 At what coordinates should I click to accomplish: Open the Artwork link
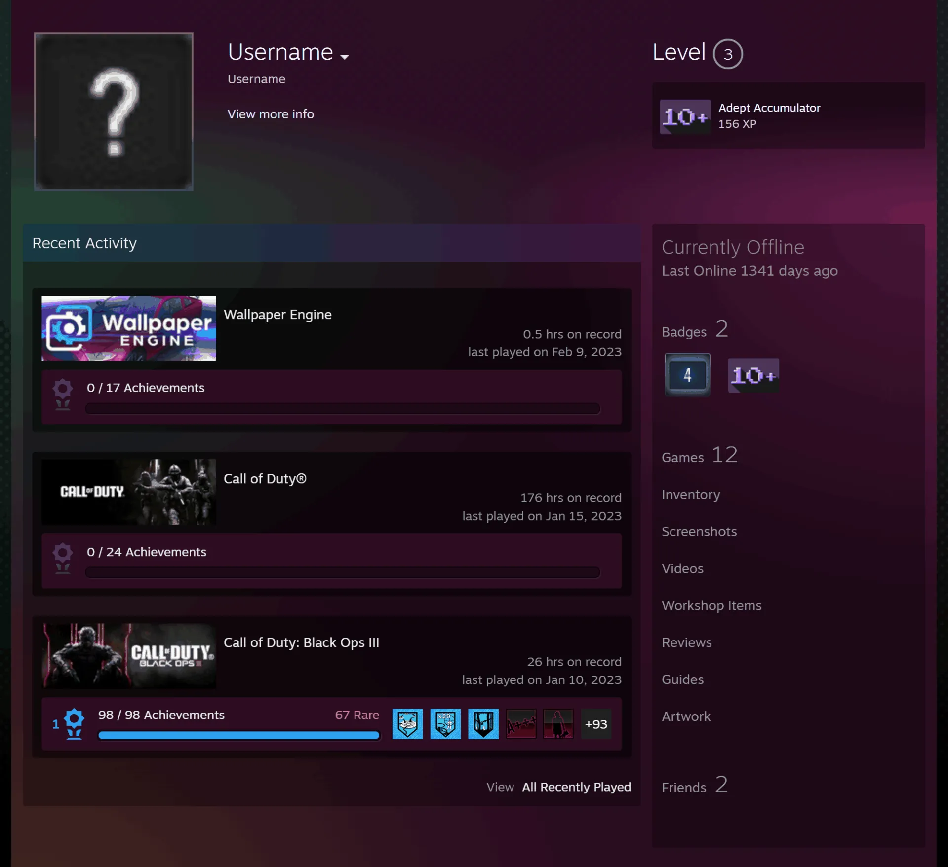tap(686, 717)
